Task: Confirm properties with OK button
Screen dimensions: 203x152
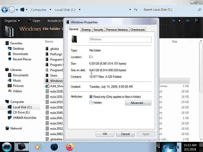Action: tap(105, 134)
